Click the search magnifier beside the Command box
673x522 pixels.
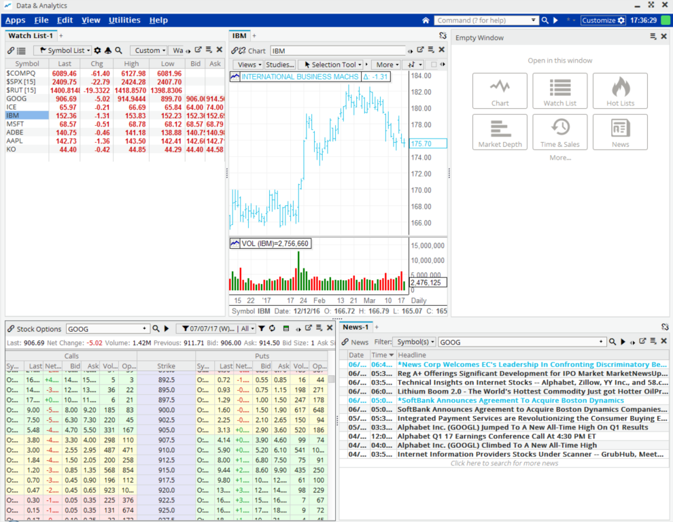(545, 20)
